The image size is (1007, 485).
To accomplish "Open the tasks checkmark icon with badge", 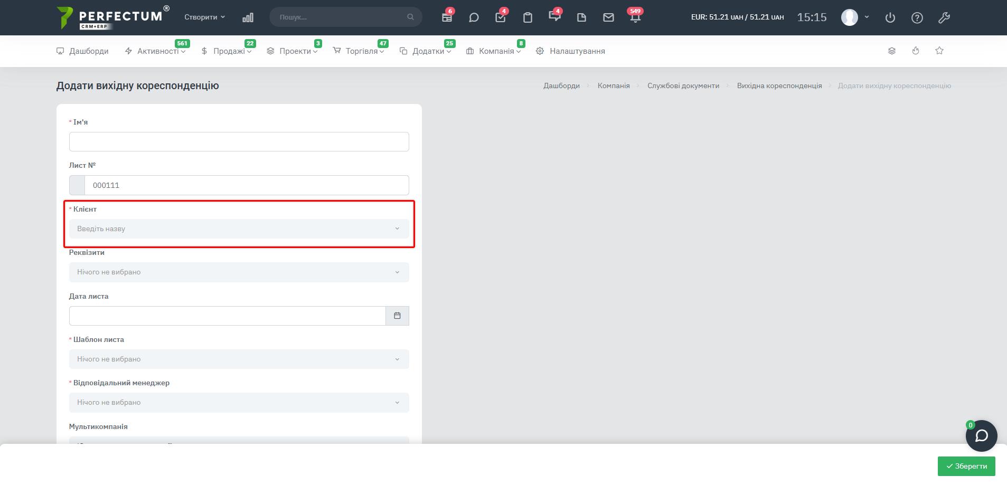I will [x=500, y=17].
